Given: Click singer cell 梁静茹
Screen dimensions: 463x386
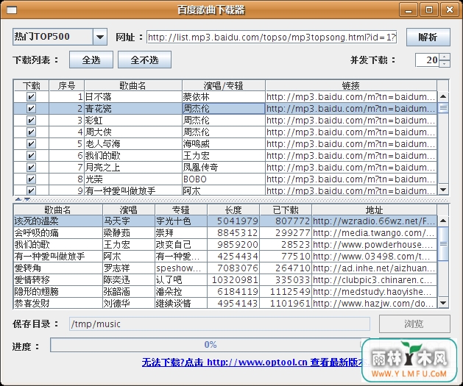Looking at the screenshot, I should pos(128,232).
